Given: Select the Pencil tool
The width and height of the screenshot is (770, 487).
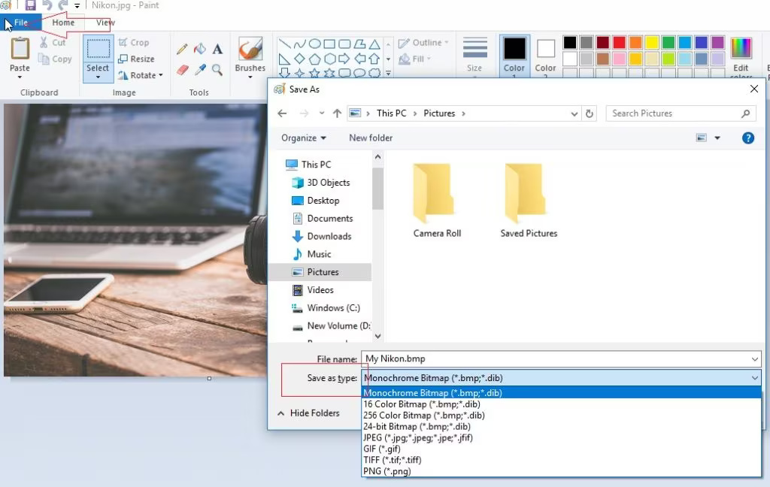Looking at the screenshot, I should click(182, 50).
